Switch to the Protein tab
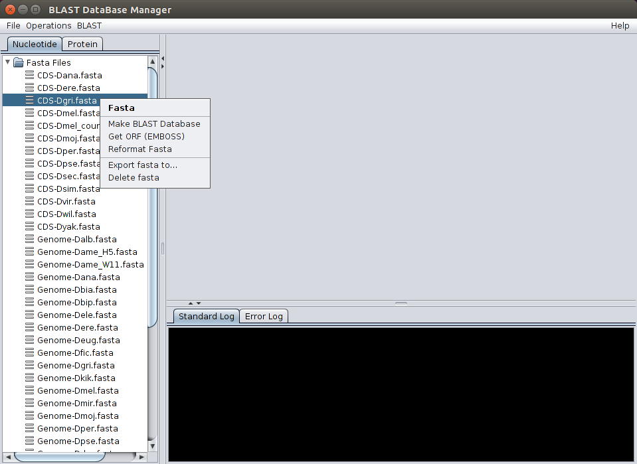 82,44
